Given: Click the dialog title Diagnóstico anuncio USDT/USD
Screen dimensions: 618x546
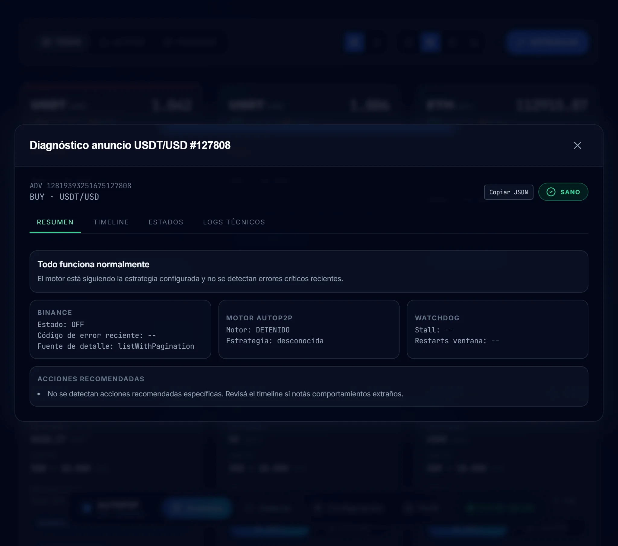Looking at the screenshot, I should (129, 145).
